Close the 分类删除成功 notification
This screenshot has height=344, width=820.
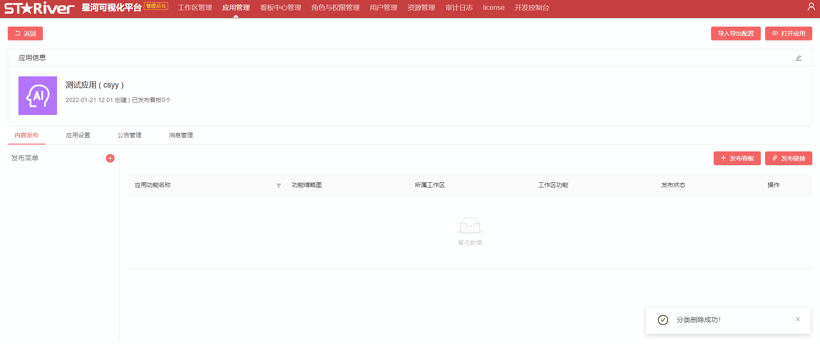798,319
